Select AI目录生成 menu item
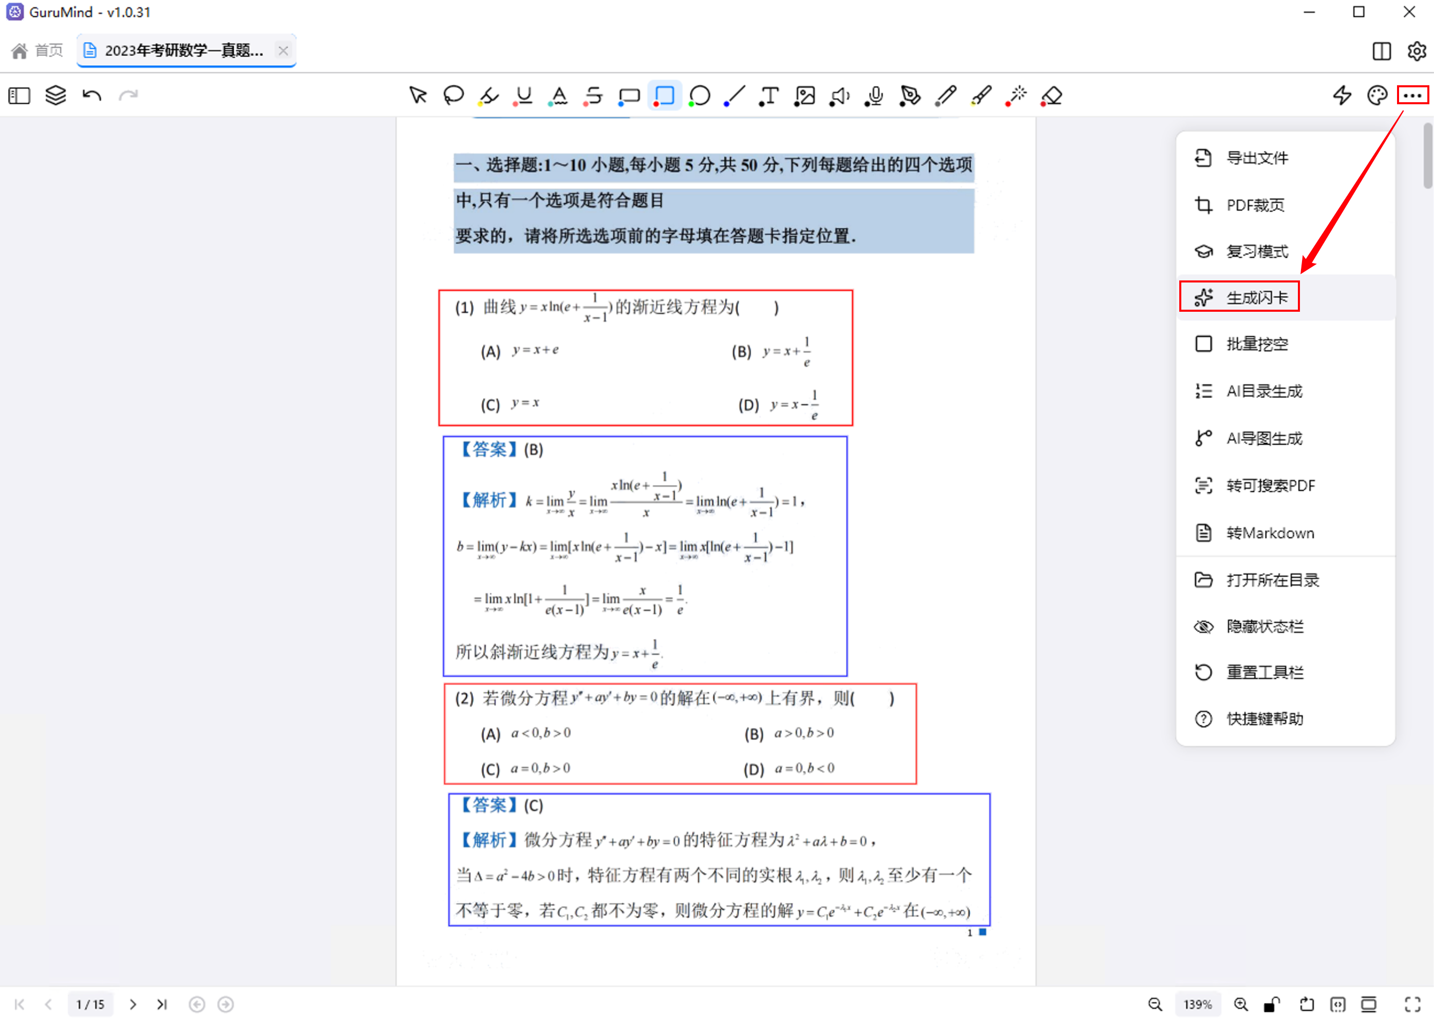 pyautogui.click(x=1285, y=391)
